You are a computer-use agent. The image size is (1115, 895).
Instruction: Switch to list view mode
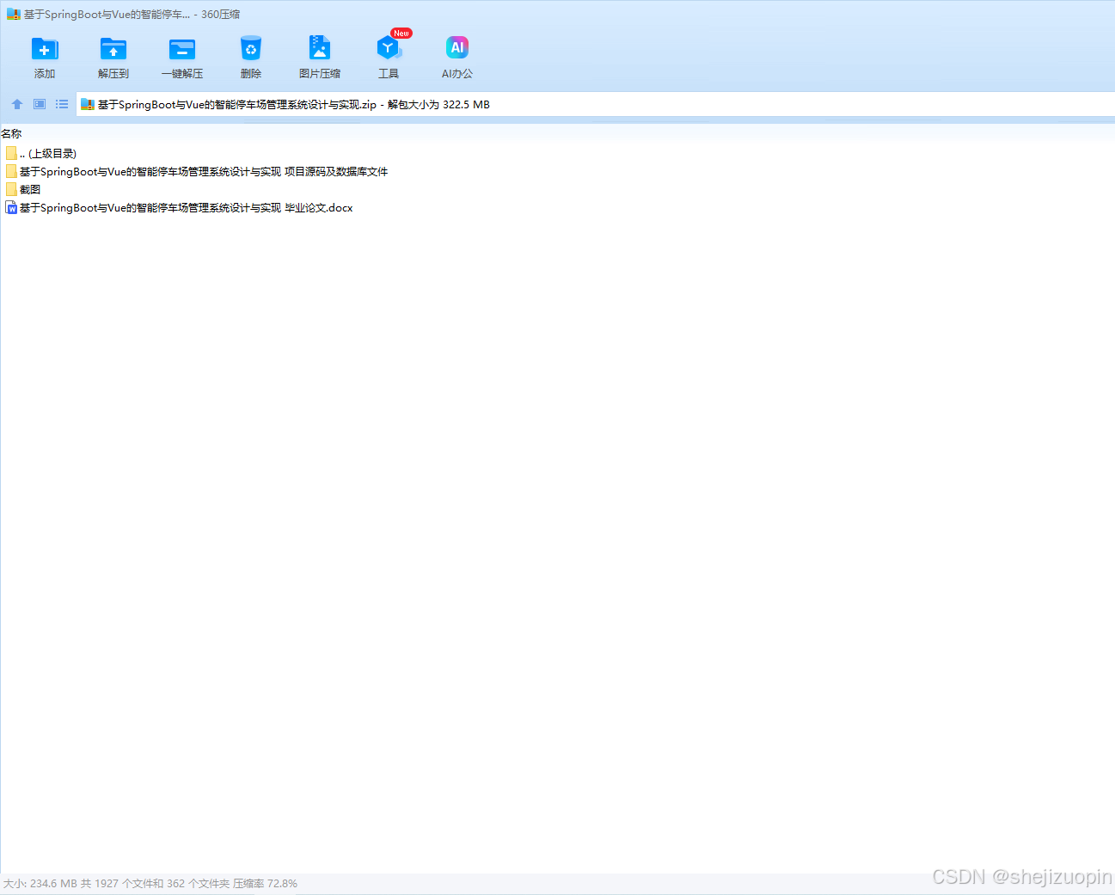[62, 104]
